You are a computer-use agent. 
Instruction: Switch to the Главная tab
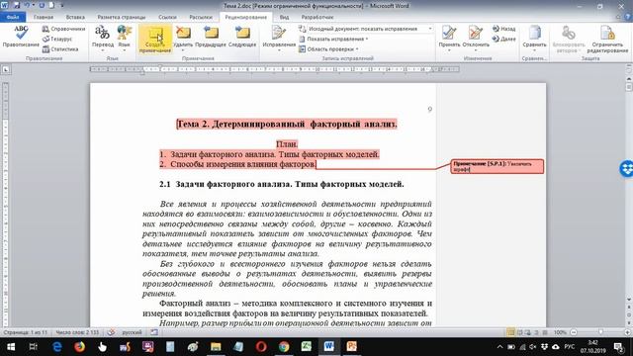click(x=44, y=17)
